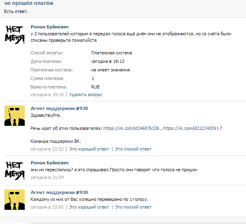
Task: Select the payment amount value '1'
Action: [93, 78]
